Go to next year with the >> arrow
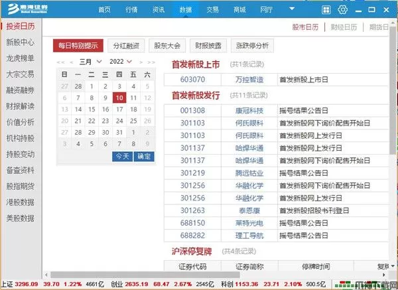 click(151, 62)
